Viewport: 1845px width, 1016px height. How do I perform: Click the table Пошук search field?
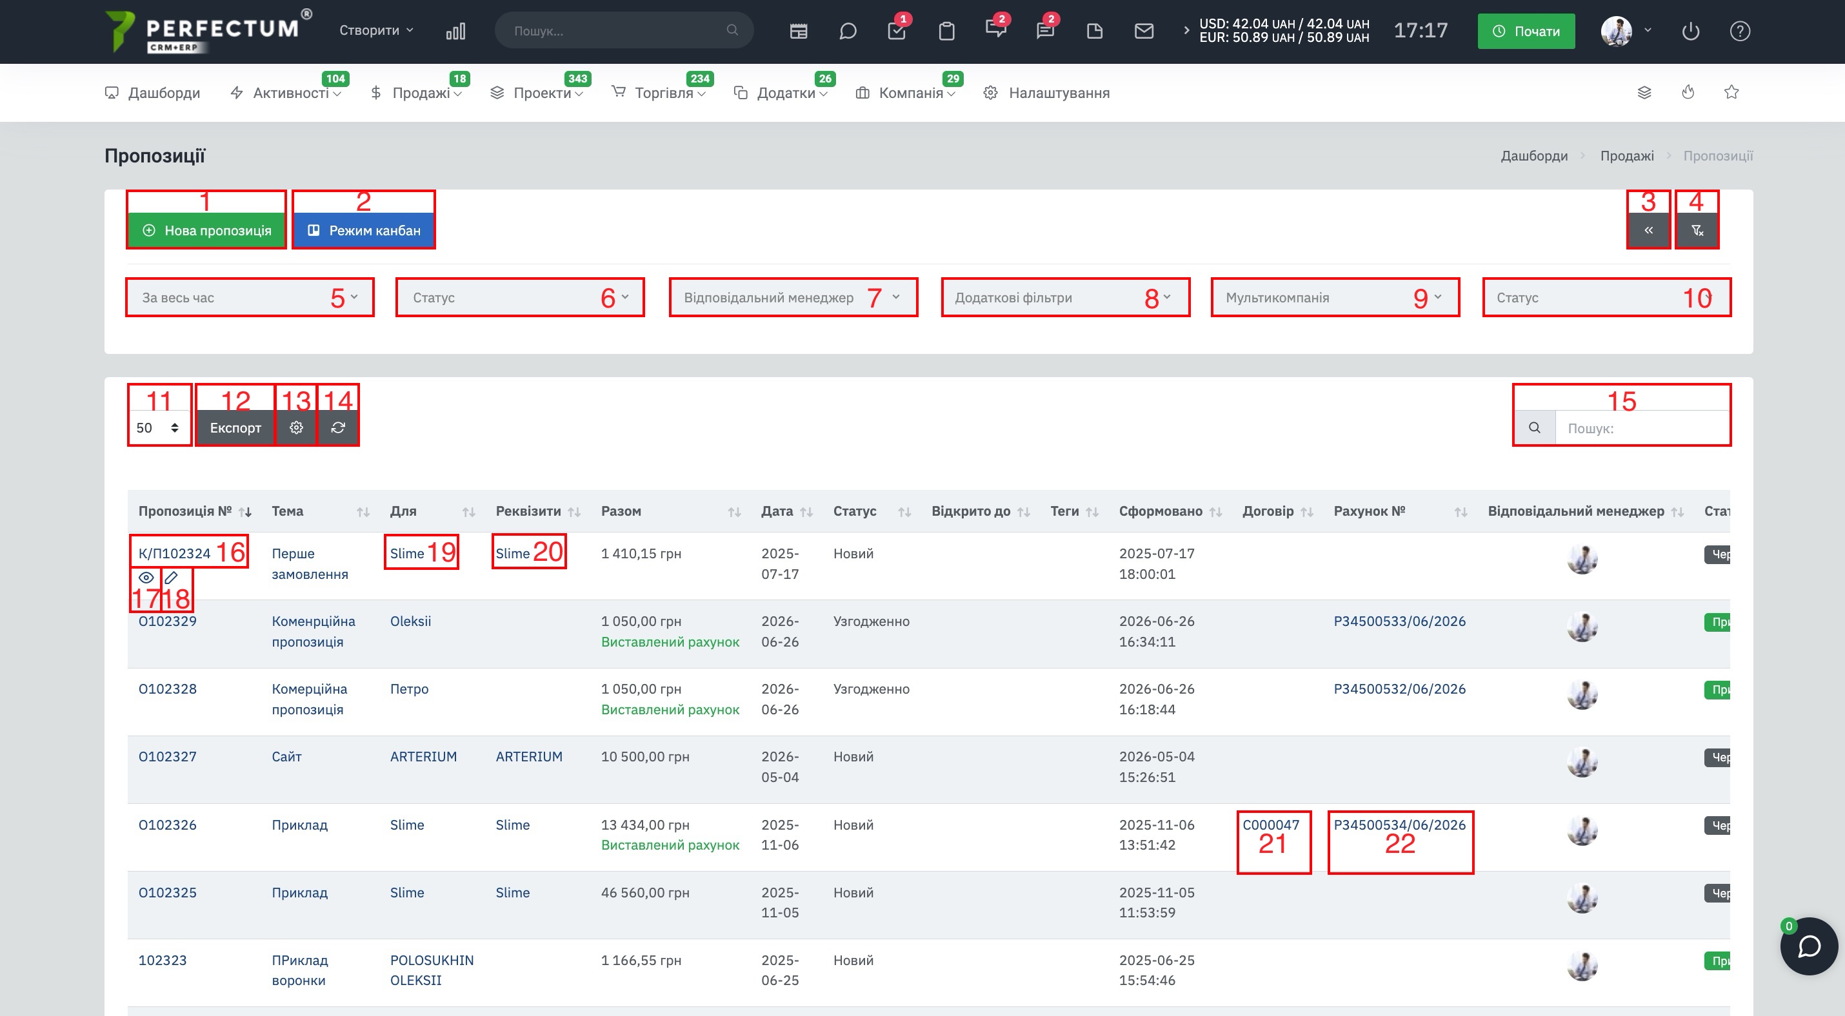pyautogui.click(x=1642, y=428)
